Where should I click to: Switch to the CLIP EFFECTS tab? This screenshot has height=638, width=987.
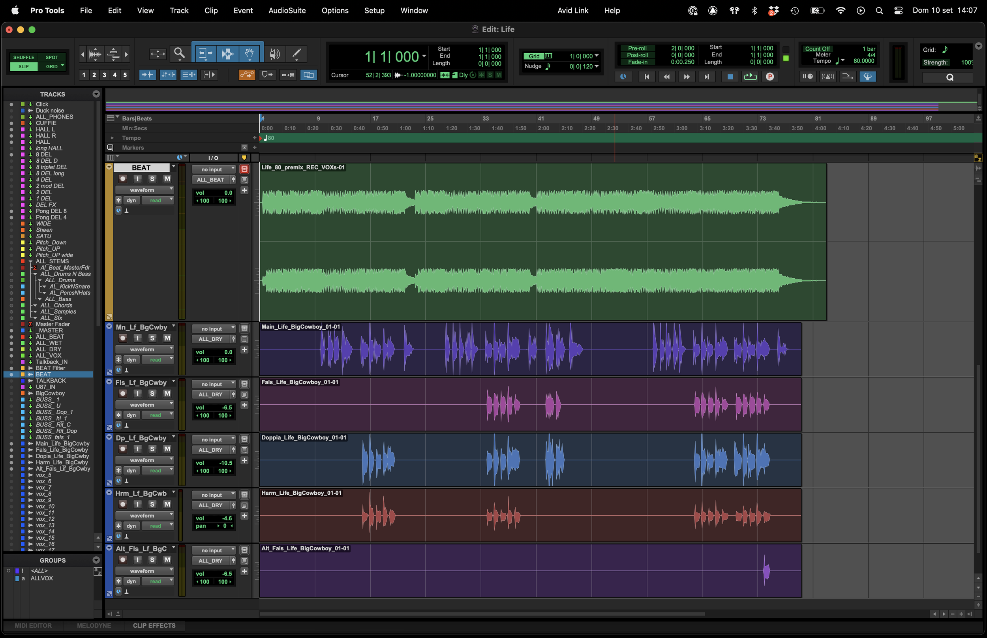point(154,626)
